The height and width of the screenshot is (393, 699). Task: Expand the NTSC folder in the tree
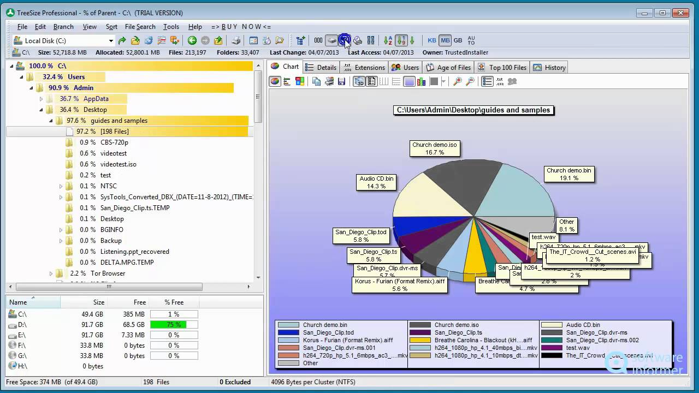(61, 186)
